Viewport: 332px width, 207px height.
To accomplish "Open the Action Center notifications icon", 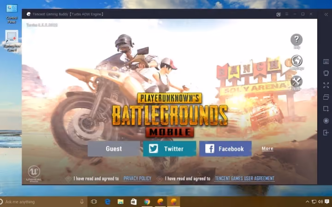I will 327,202.
